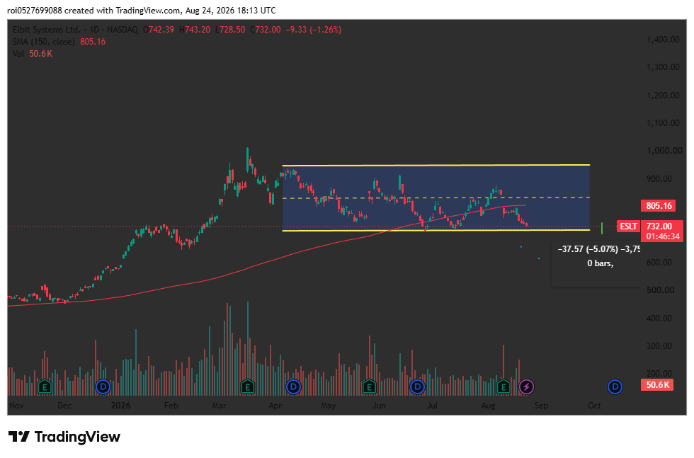Open the future dividend D marker near October

click(615, 387)
